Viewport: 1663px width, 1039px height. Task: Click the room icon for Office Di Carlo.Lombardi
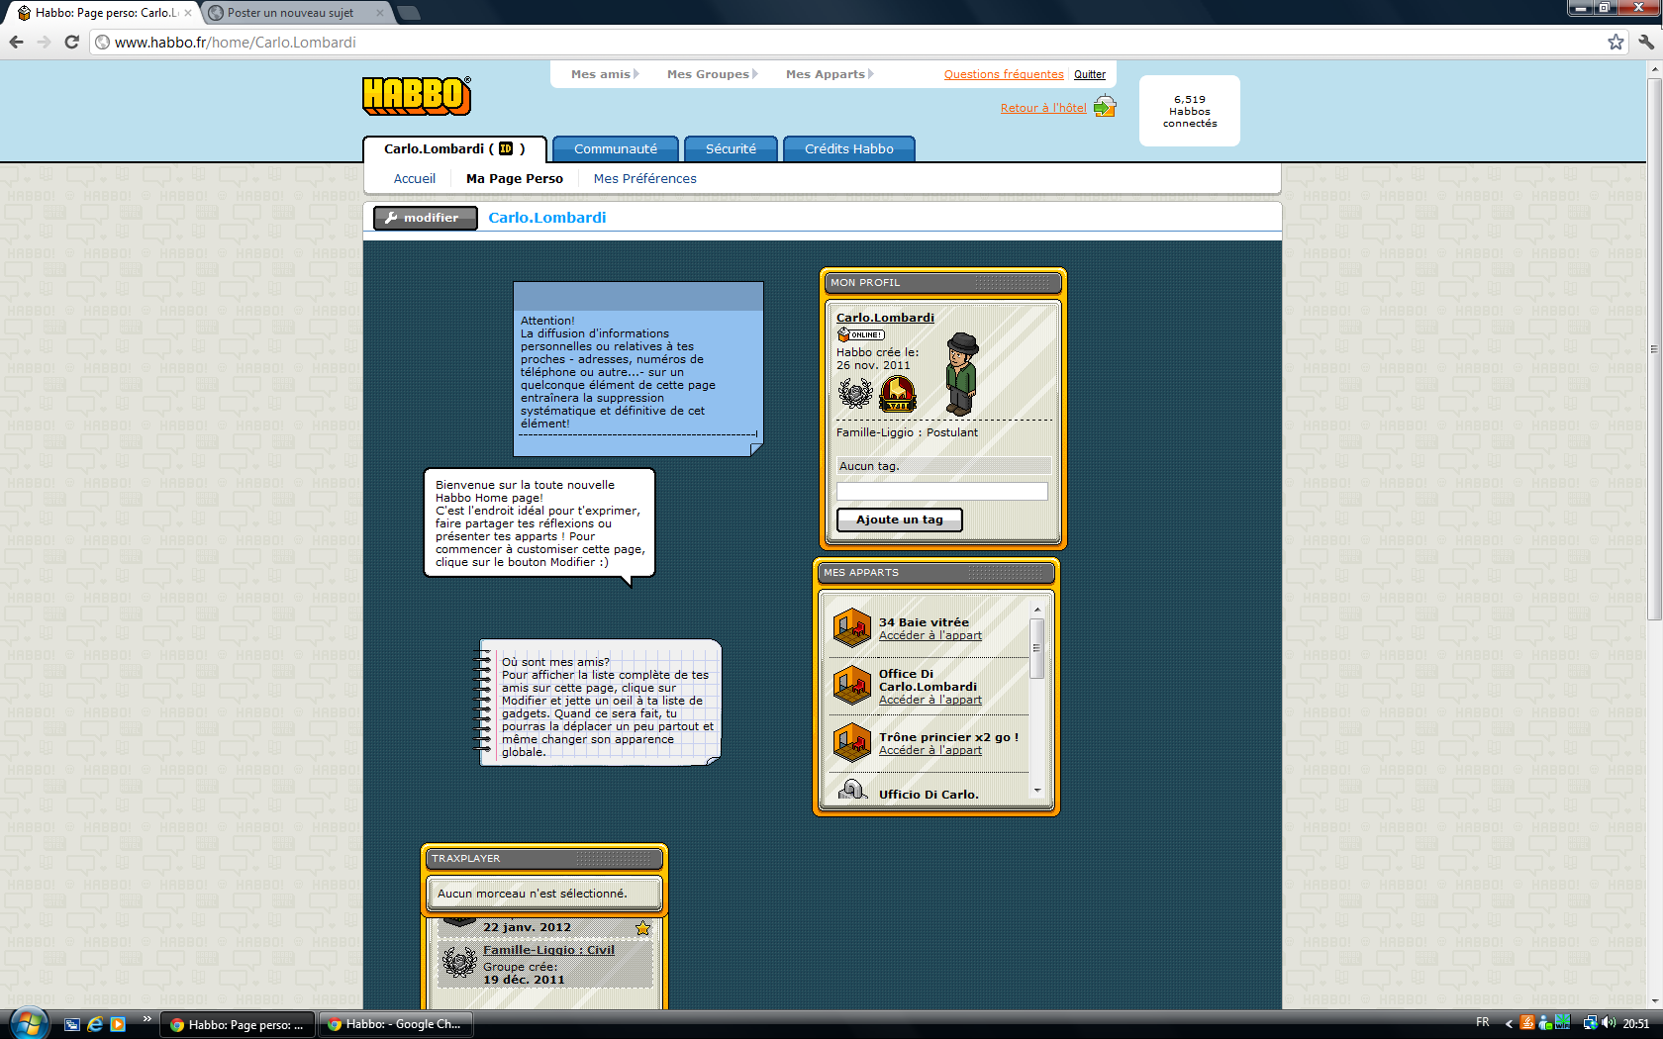point(851,686)
